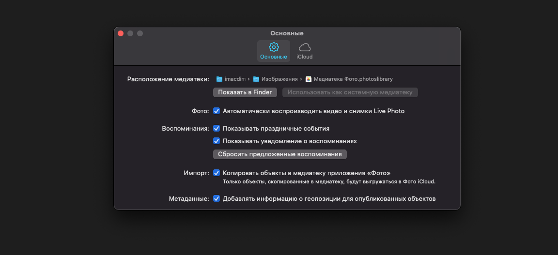Click Использовать как системную медиатеку button
The image size is (558, 255).
[x=350, y=92]
